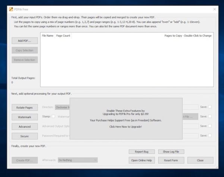Open the Advanced output options
224x177 pixels.
point(25,127)
